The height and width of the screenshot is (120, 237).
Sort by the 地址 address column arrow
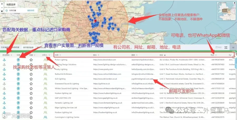pyautogui.click(x=165, y=55)
